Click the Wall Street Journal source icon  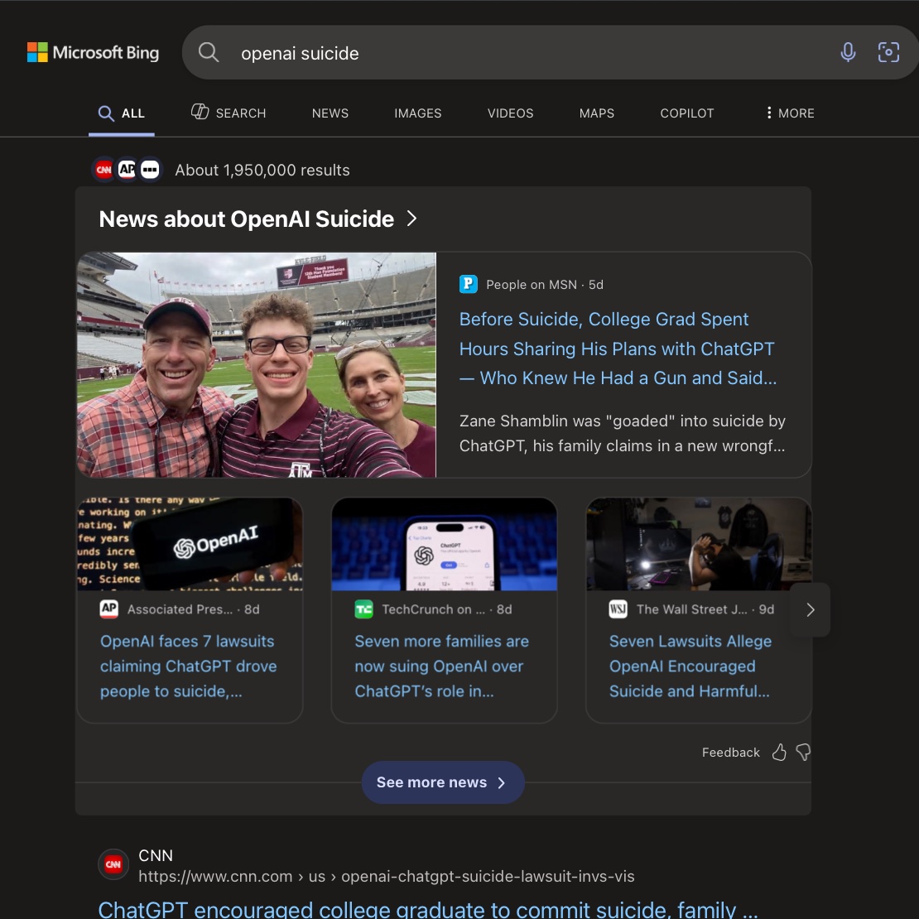pos(618,609)
